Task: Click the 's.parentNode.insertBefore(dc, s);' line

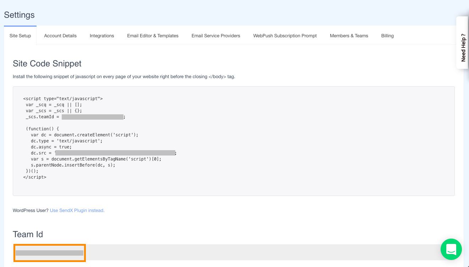Action: pos(73,165)
